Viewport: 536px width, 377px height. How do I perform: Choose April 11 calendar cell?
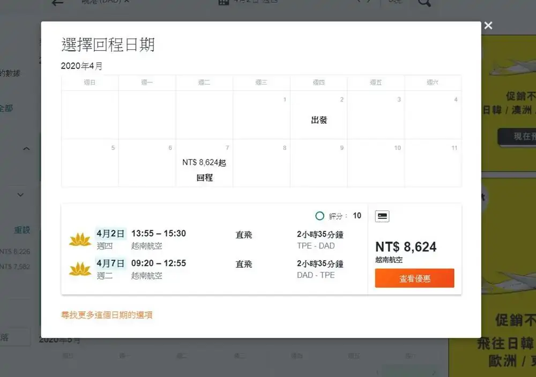[x=433, y=163]
